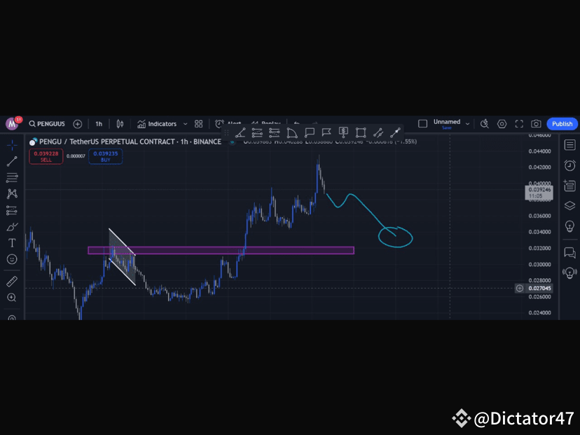This screenshot has width=580, height=435.
Task: Change the 1h timeframe interval
Action: tap(99, 124)
